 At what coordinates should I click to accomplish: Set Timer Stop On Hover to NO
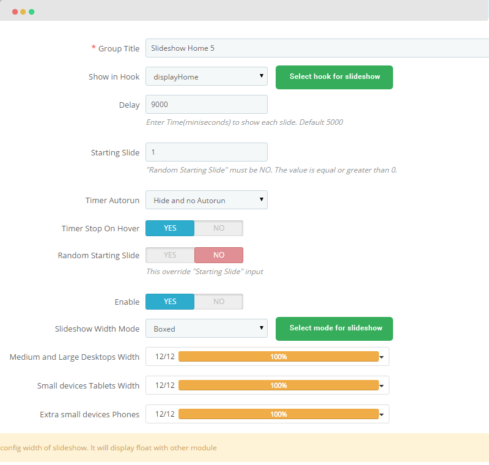pyautogui.click(x=219, y=228)
